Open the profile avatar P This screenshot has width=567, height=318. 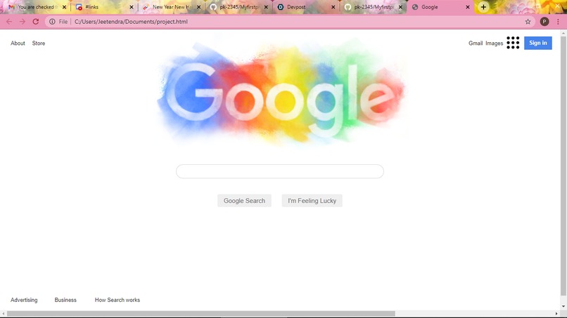(x=544, y=22)
